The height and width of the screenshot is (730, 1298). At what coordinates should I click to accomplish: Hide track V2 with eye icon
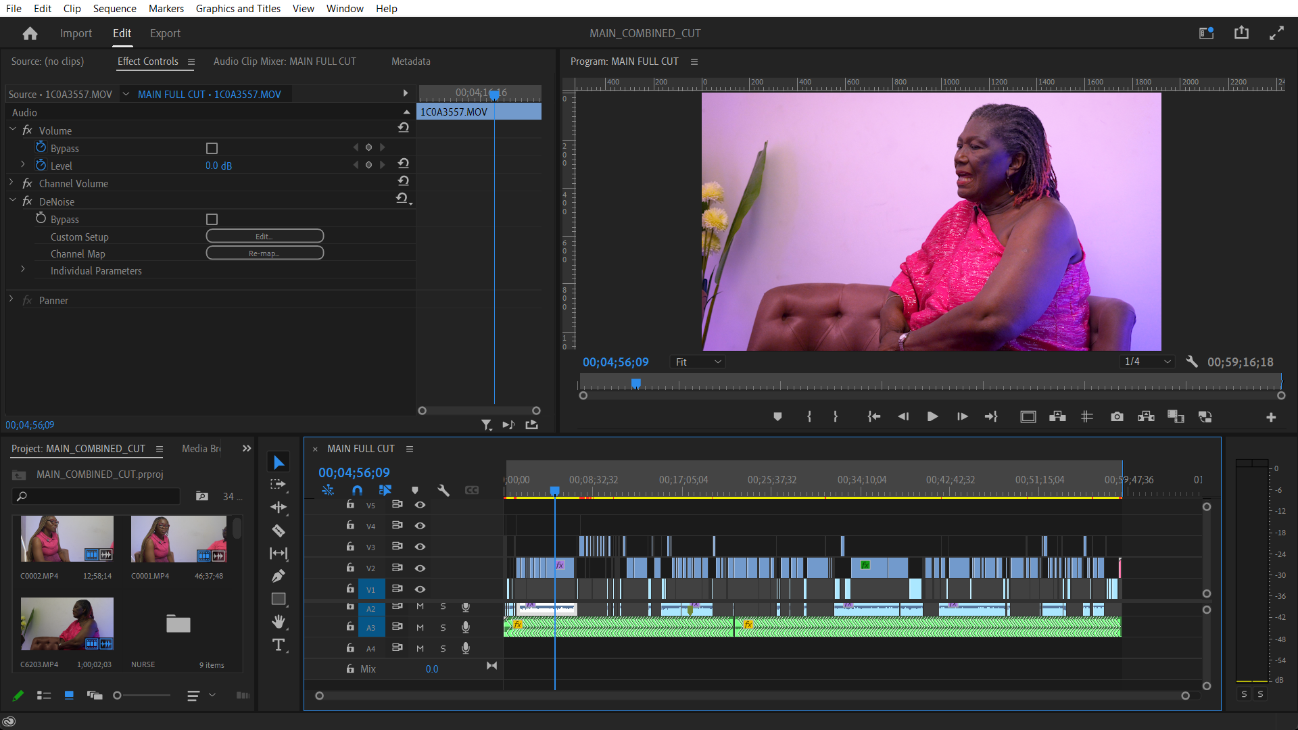(420, 568)
